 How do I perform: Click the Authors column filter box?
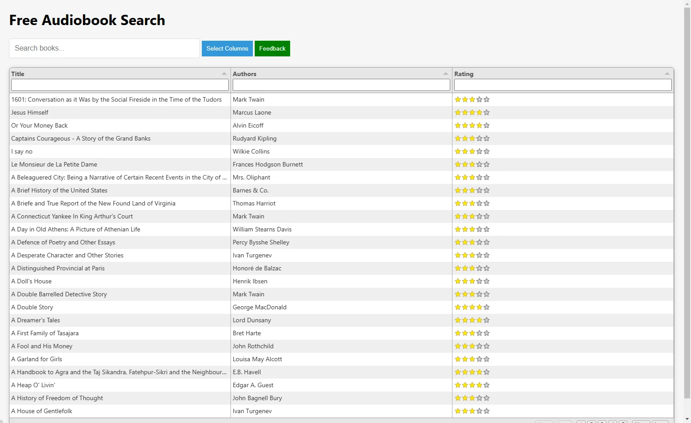point(341,85)
